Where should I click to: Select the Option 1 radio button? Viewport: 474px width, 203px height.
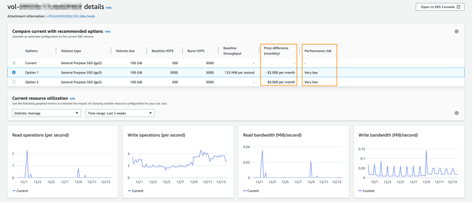tap(14, 72)
